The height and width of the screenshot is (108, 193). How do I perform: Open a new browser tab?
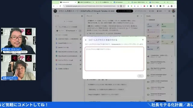168,2
